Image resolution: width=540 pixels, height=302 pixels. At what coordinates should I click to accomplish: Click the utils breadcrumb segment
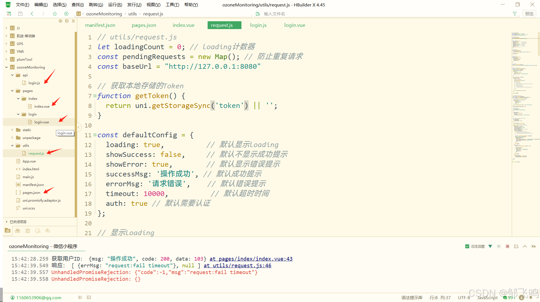(133, 14)
